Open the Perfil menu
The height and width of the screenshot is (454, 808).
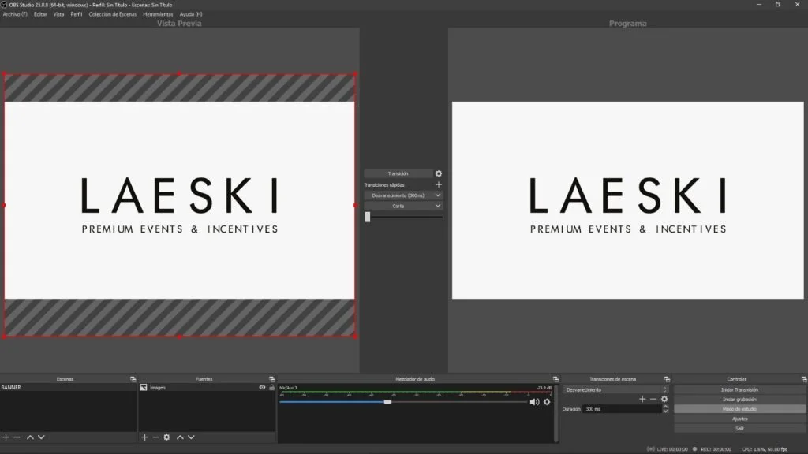click(77, 14)
